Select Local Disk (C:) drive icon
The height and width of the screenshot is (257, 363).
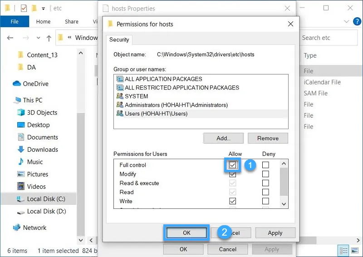coord(20,199)
